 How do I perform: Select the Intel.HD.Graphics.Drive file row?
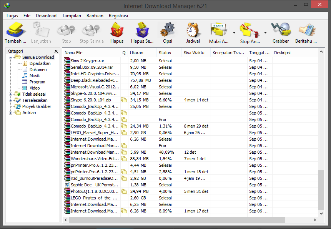(191, 74)
